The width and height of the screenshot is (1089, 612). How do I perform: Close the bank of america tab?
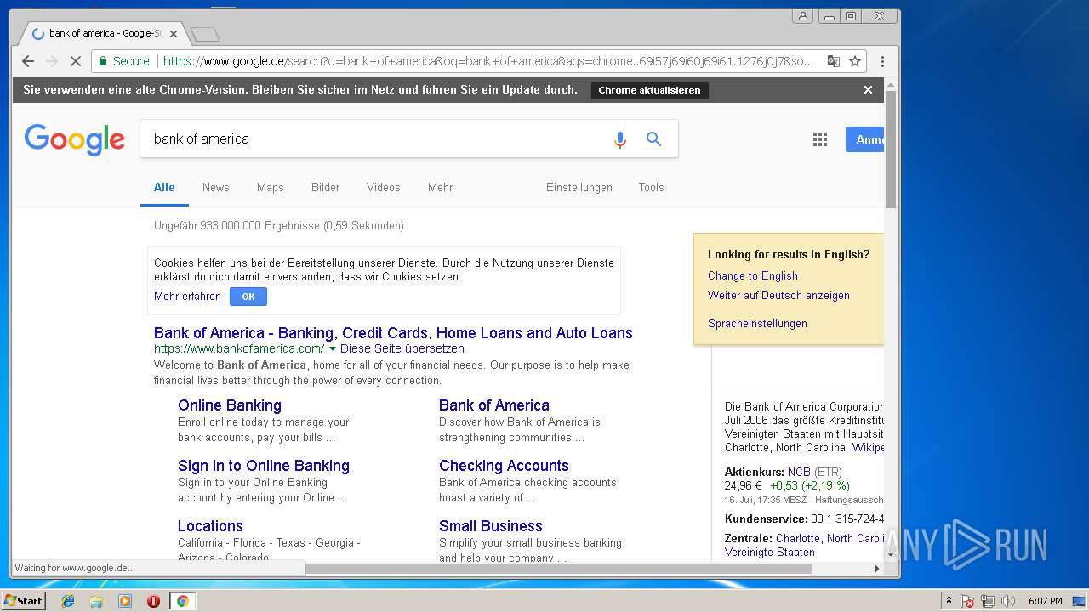[174, 34]
